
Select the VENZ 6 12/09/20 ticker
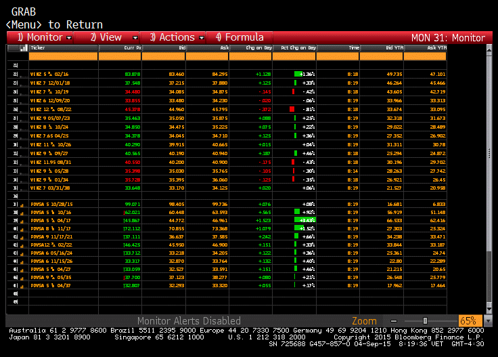(x=50, y=101)
